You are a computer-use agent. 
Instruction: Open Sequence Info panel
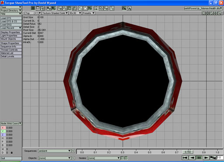click(11, 47)
